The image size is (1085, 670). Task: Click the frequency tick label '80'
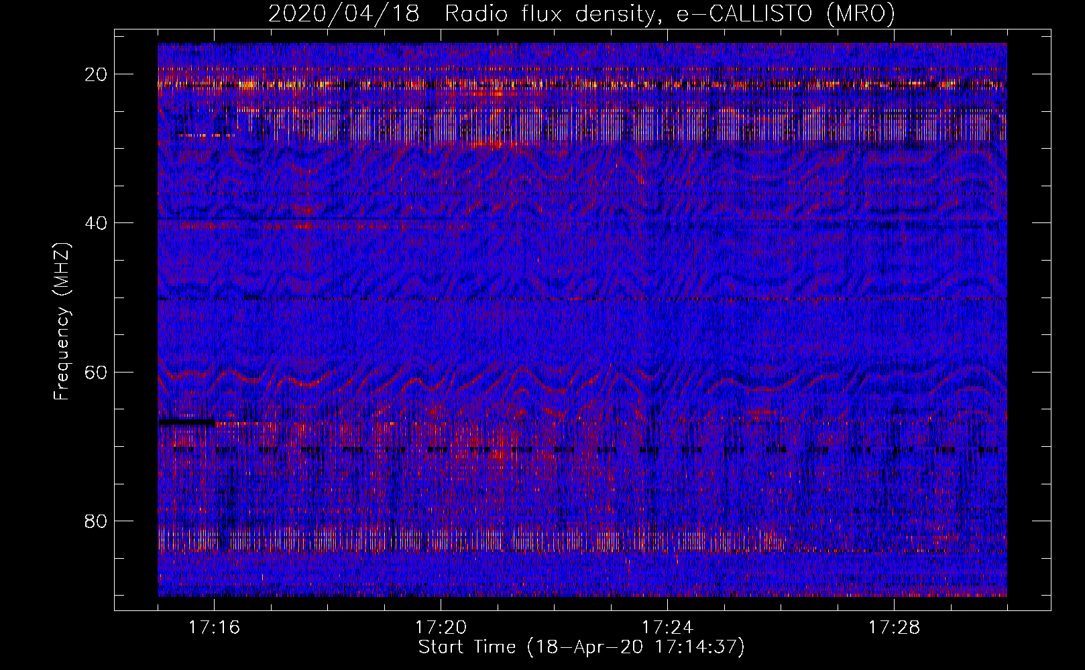coord(97,521)
